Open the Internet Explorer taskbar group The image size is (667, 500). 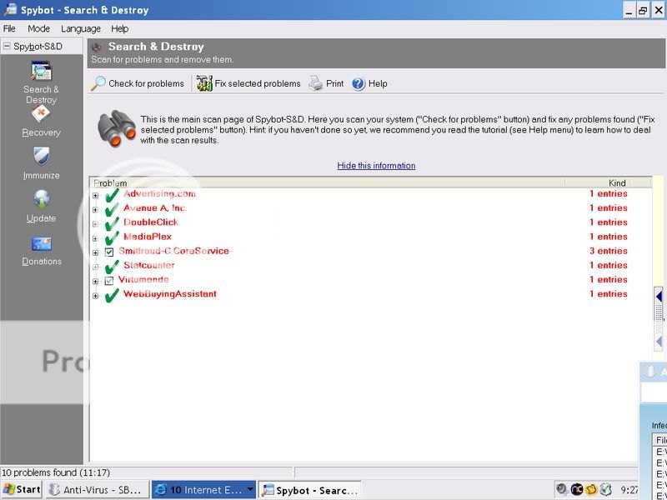(203, 490)
